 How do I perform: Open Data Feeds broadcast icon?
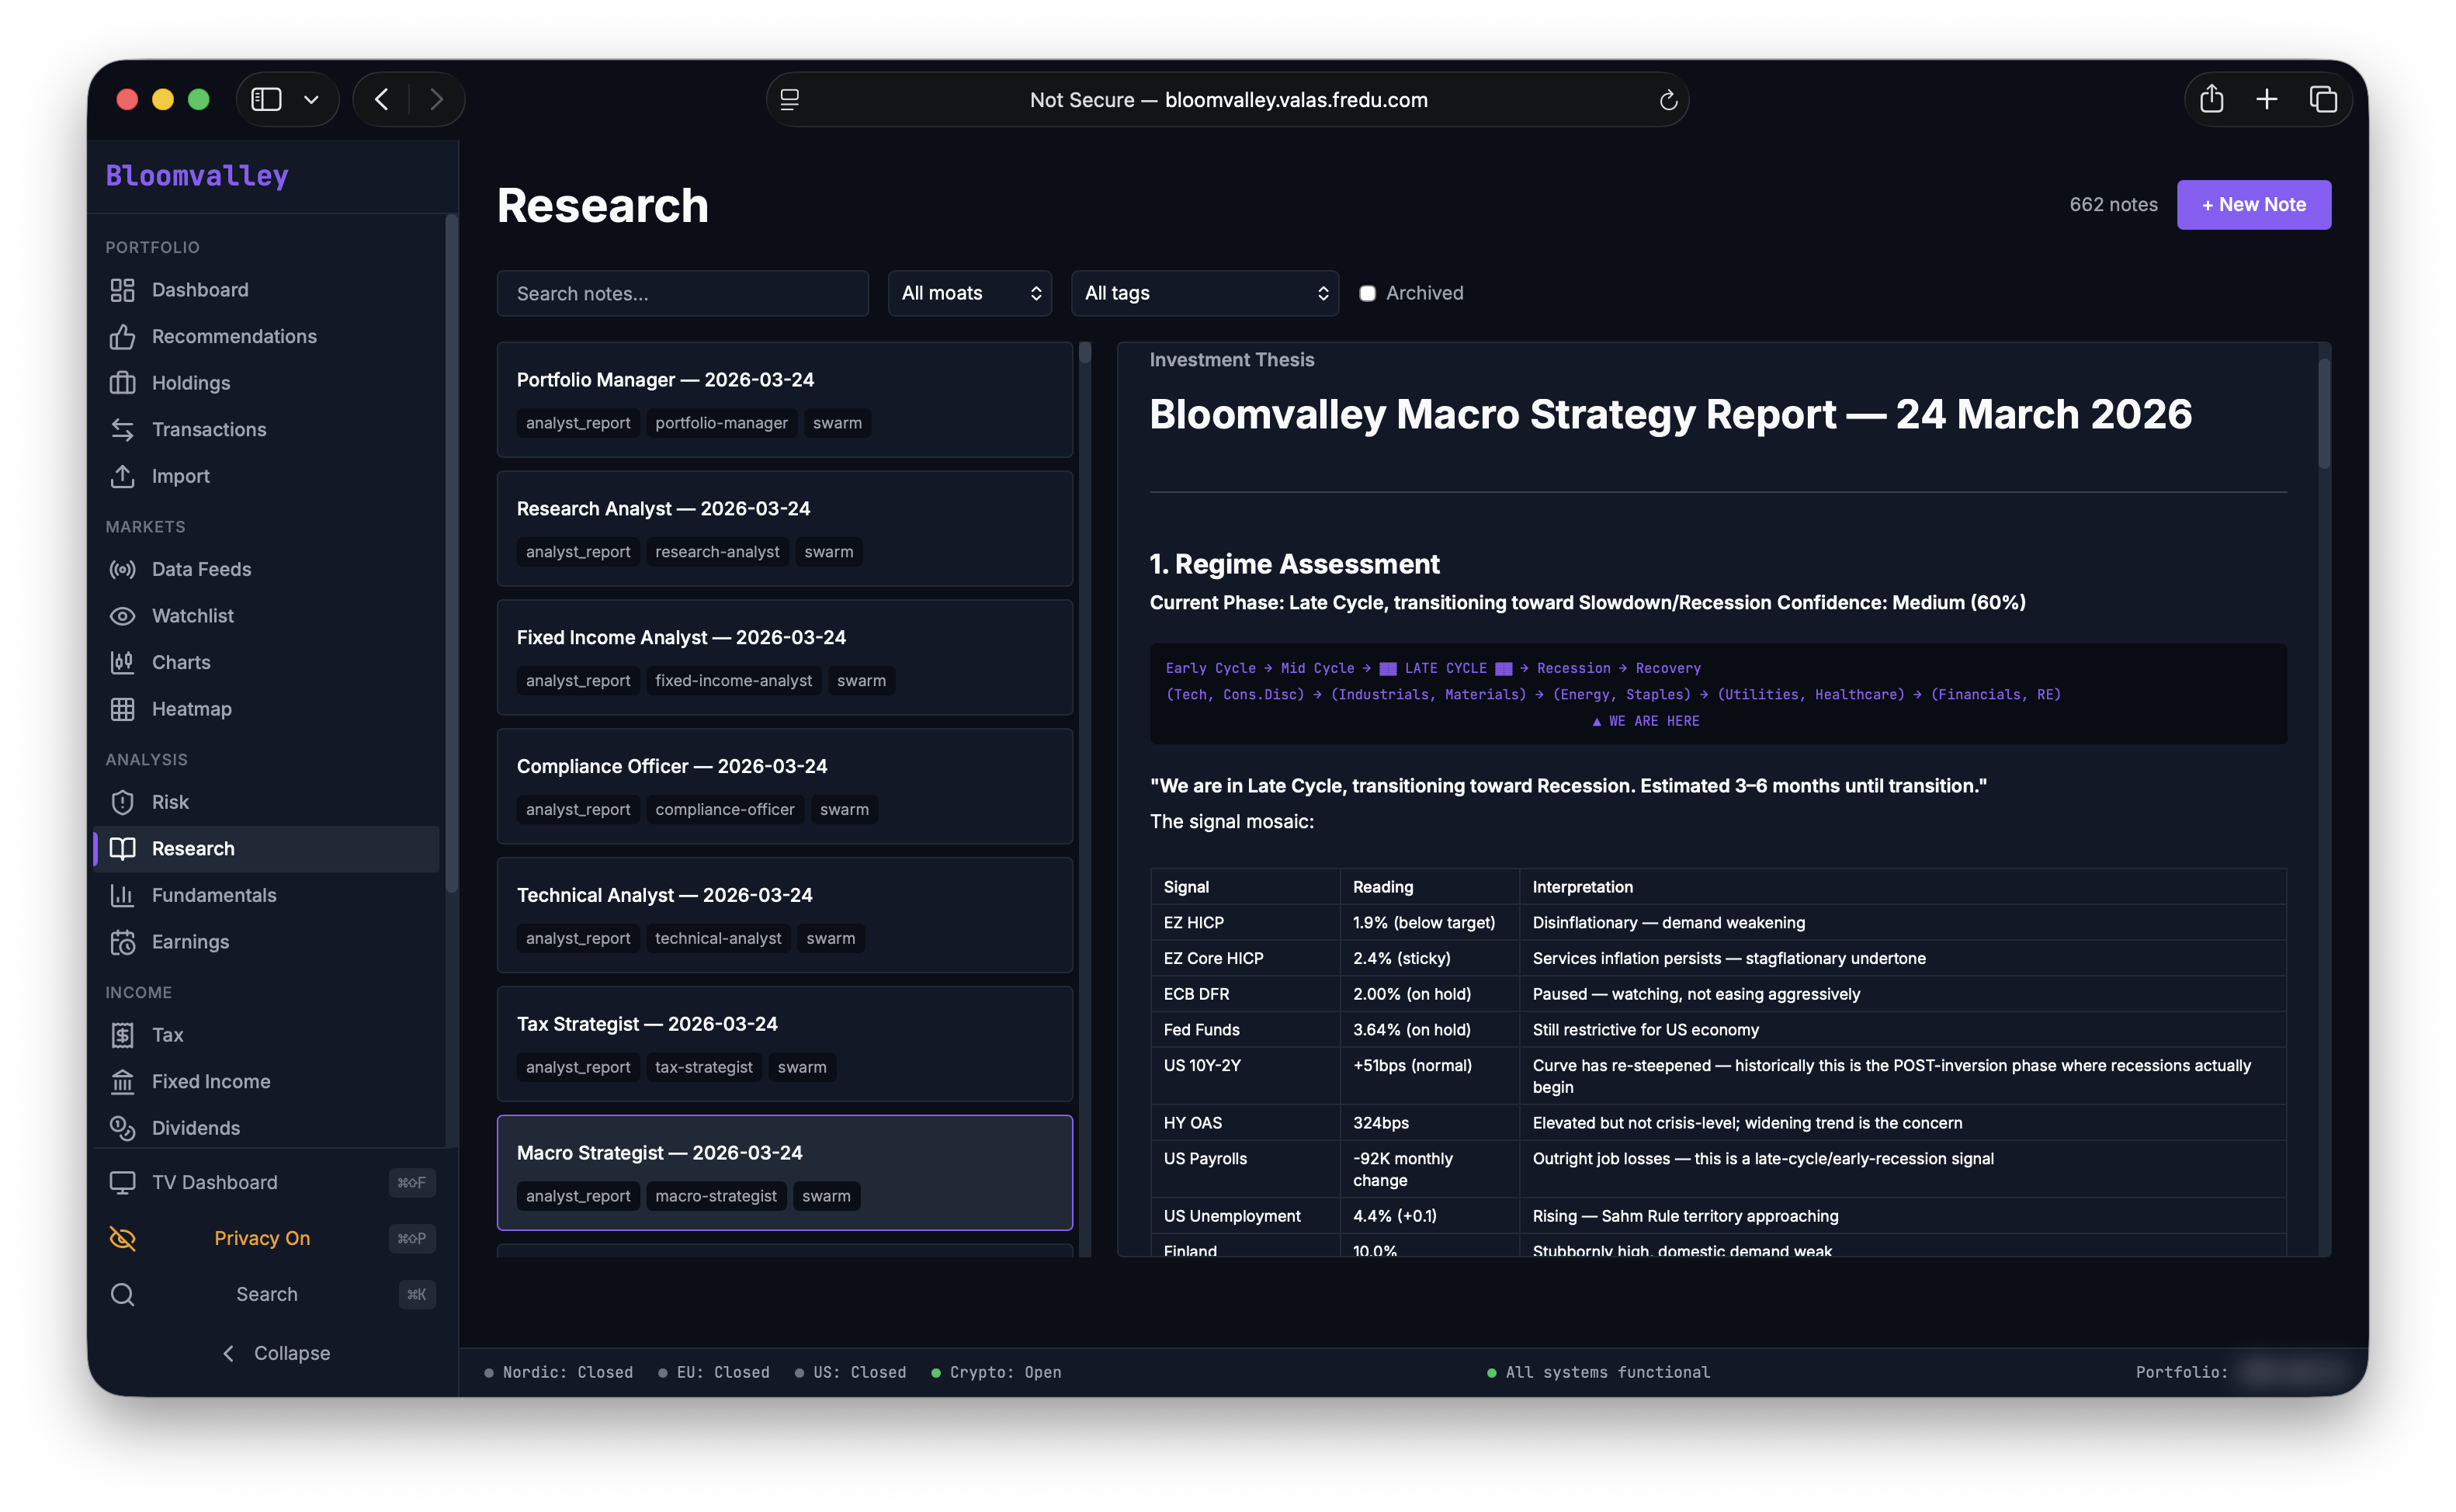coord(122,569)
